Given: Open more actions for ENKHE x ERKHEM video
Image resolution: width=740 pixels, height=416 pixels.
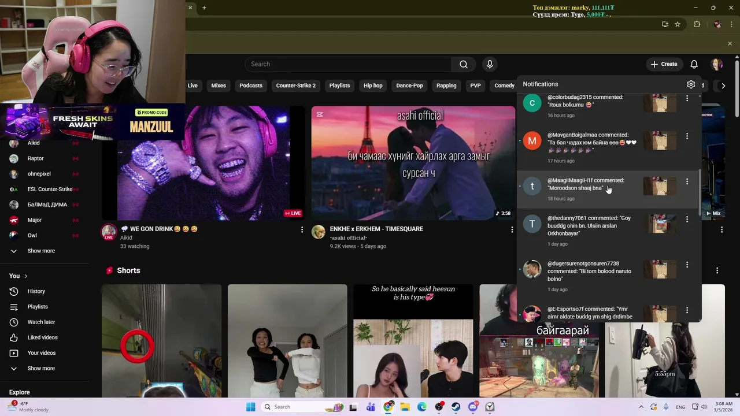Looking at the screenshot, I should [x=512, y=230].
